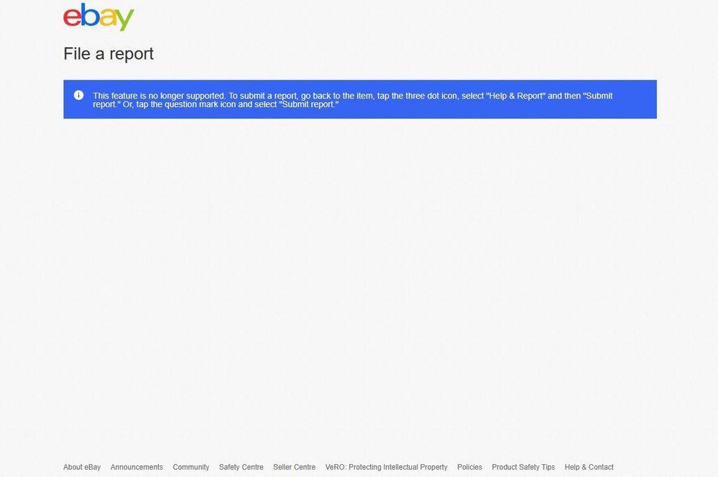This screenshot has width=718, height=477.
Task: Open the Help & Contact footer link
Action: 589,467
